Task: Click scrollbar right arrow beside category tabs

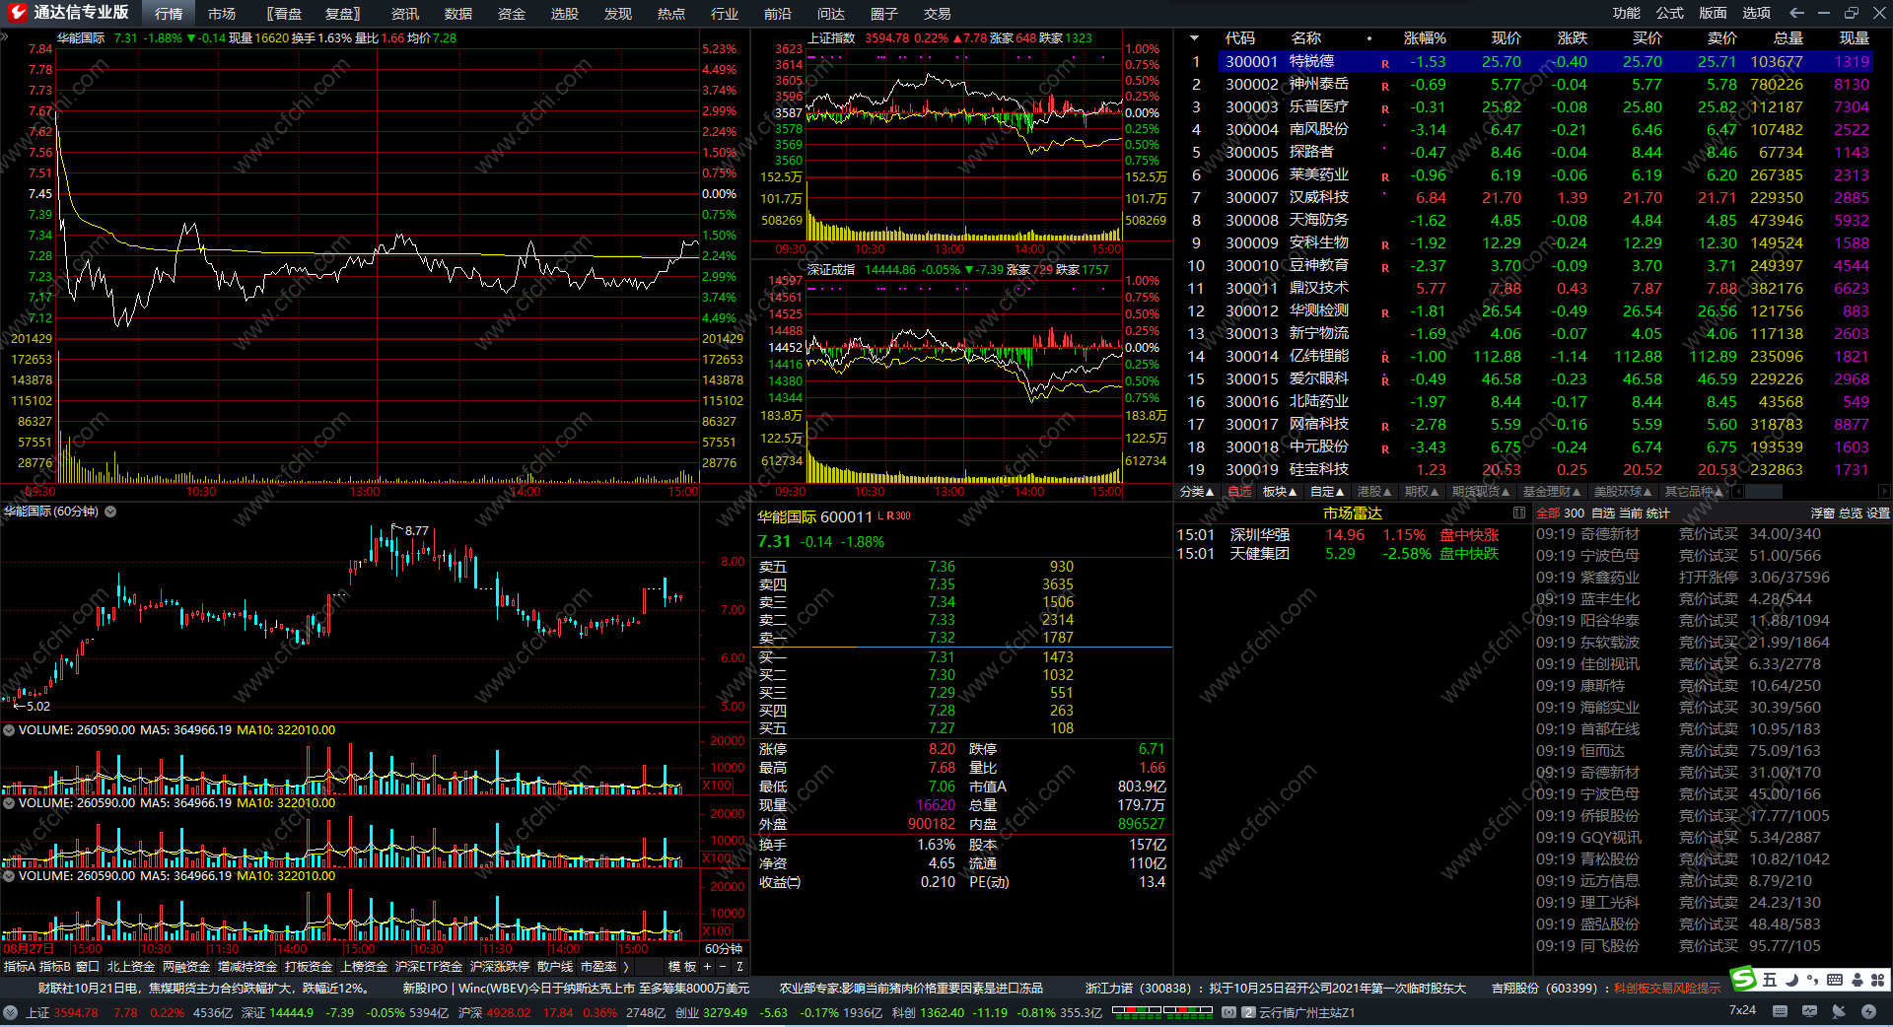Action: point(1884,492)
